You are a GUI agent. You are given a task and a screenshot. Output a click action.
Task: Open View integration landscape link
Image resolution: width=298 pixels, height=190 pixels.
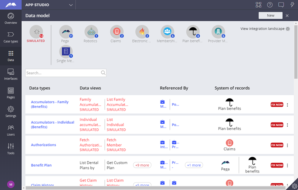point(265,28)
